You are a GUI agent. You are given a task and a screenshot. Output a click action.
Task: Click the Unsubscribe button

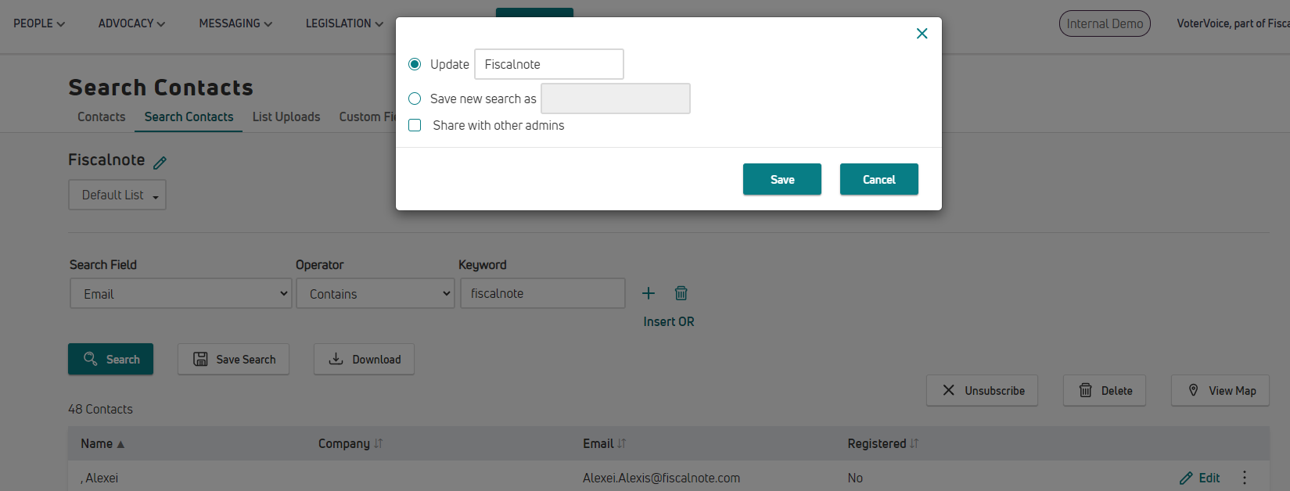coord(982,390)
